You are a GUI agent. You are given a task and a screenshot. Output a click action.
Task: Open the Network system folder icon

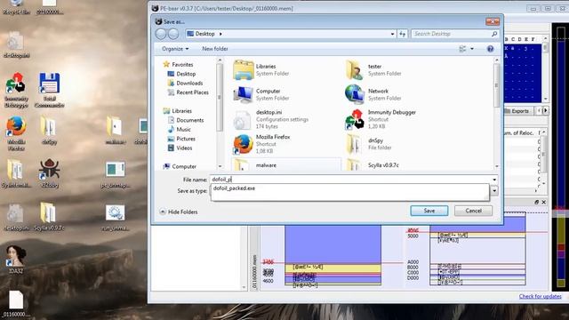click(x=355, y=94)
